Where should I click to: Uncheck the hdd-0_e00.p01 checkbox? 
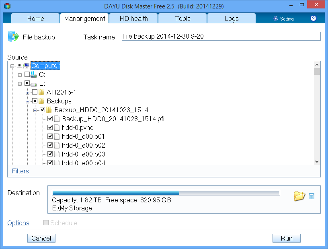[x=50, y=136]
